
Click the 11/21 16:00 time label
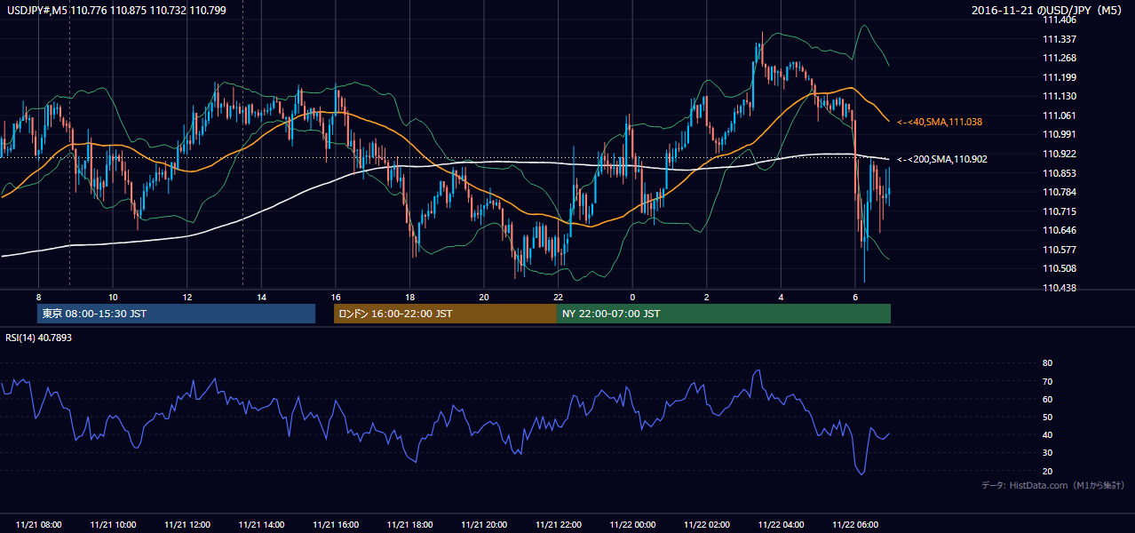click(x=336, y=525)
